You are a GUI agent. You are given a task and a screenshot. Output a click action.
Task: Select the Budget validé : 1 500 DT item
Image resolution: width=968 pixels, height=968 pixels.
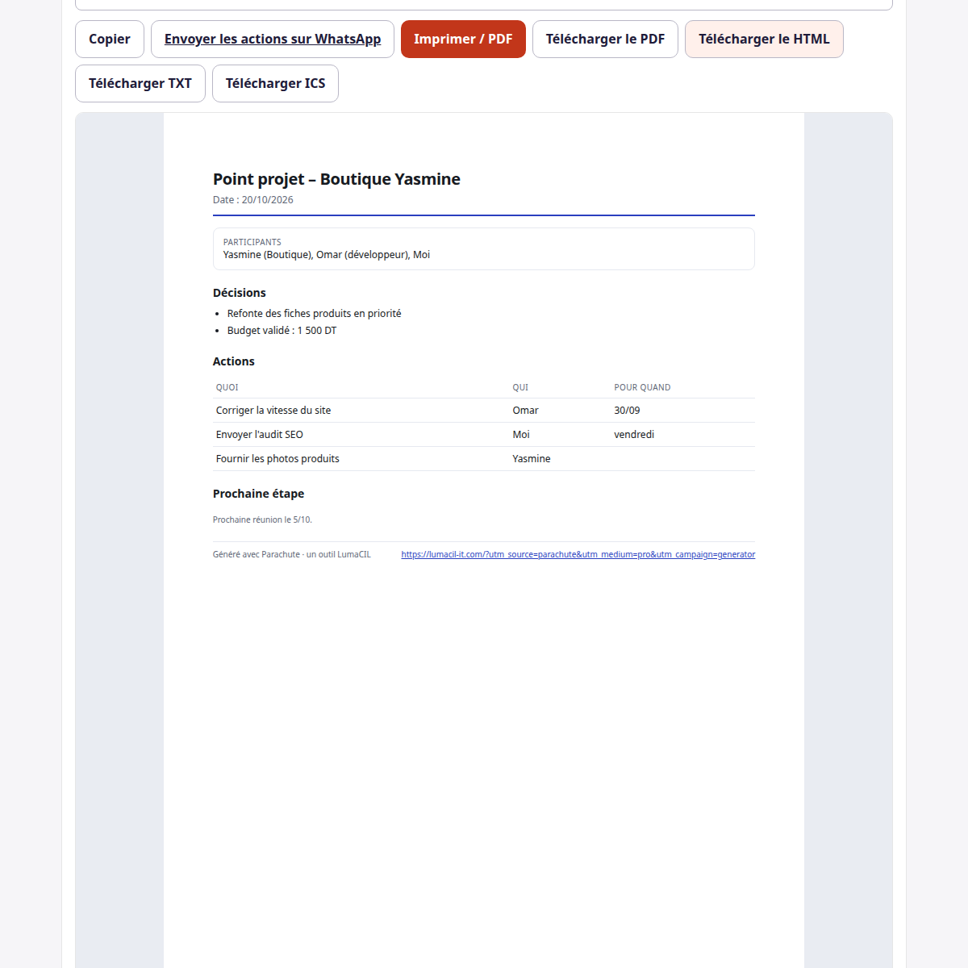tap(282, 331)
